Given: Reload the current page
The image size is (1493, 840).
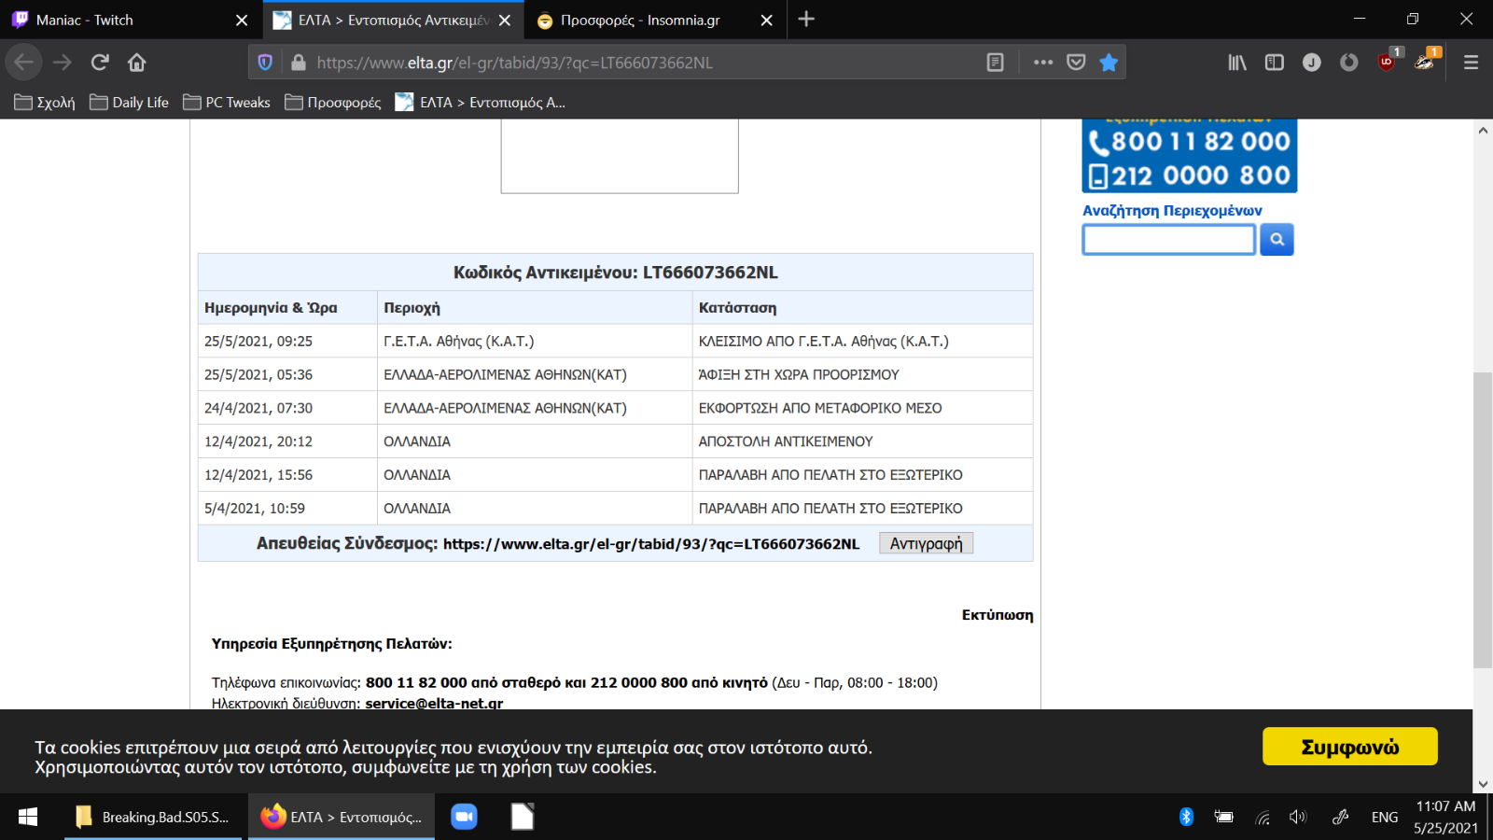Looking at the screenshot, I should tap(100, 63).
